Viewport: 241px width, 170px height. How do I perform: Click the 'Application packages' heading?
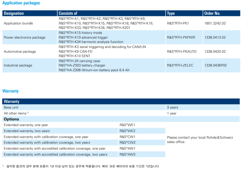[x=21, y=3]
